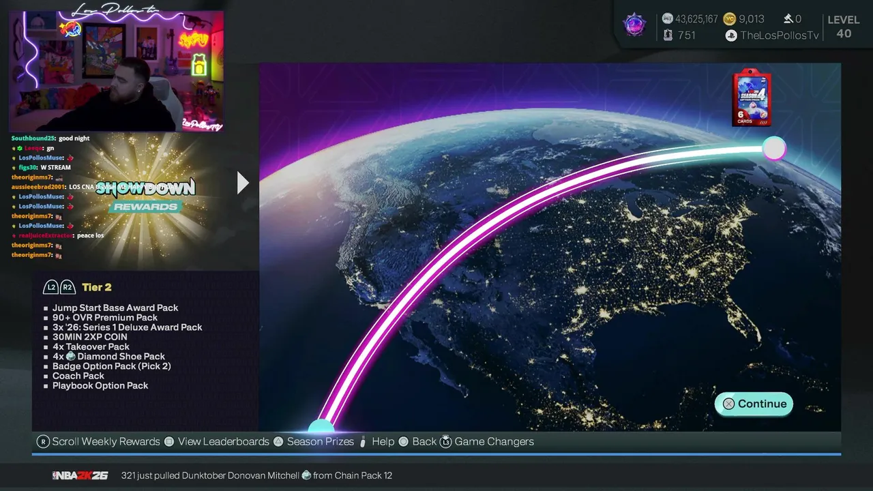The width and height of the screenshot is (873, 491).
Task: Click the 43,625,167 MT balance
Action: (696, 19)
